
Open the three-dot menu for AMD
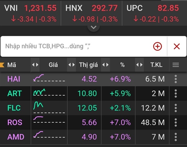pos(176,137)
